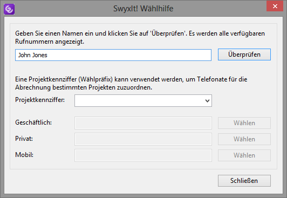Click Wählen next to the Privat number
This screenshot has width=287, height=198.
pyautogui.click(x=244, y=139)
